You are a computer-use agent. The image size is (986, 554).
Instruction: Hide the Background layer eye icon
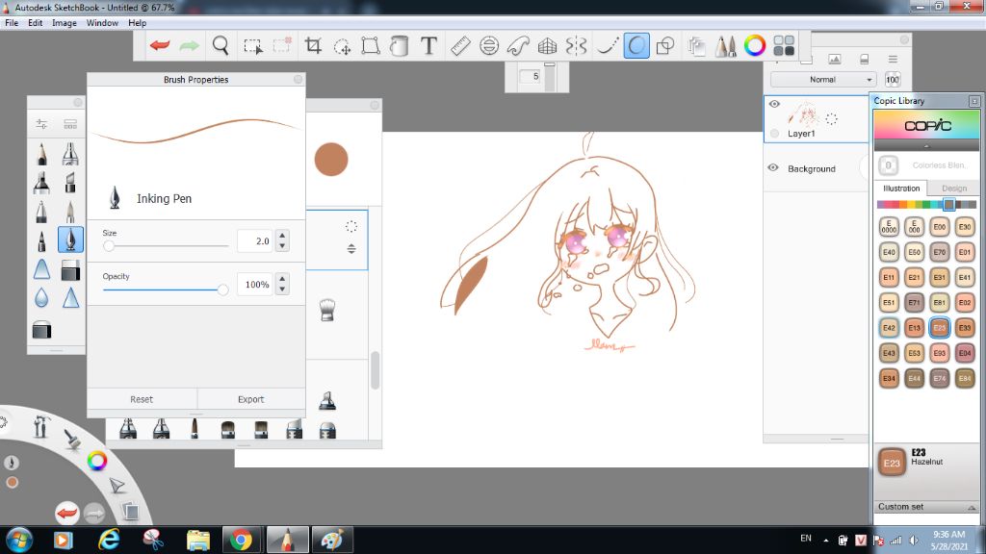773,167
